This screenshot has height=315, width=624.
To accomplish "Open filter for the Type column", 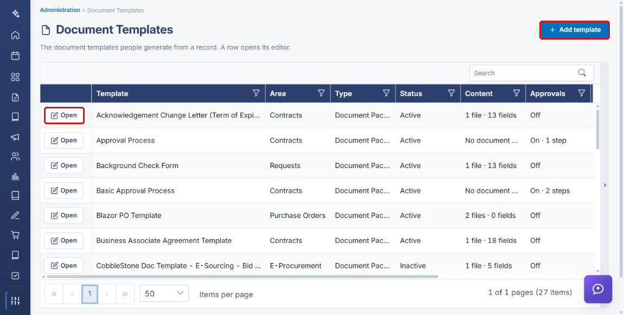I will pyautogui.click(x=386, y=93).
